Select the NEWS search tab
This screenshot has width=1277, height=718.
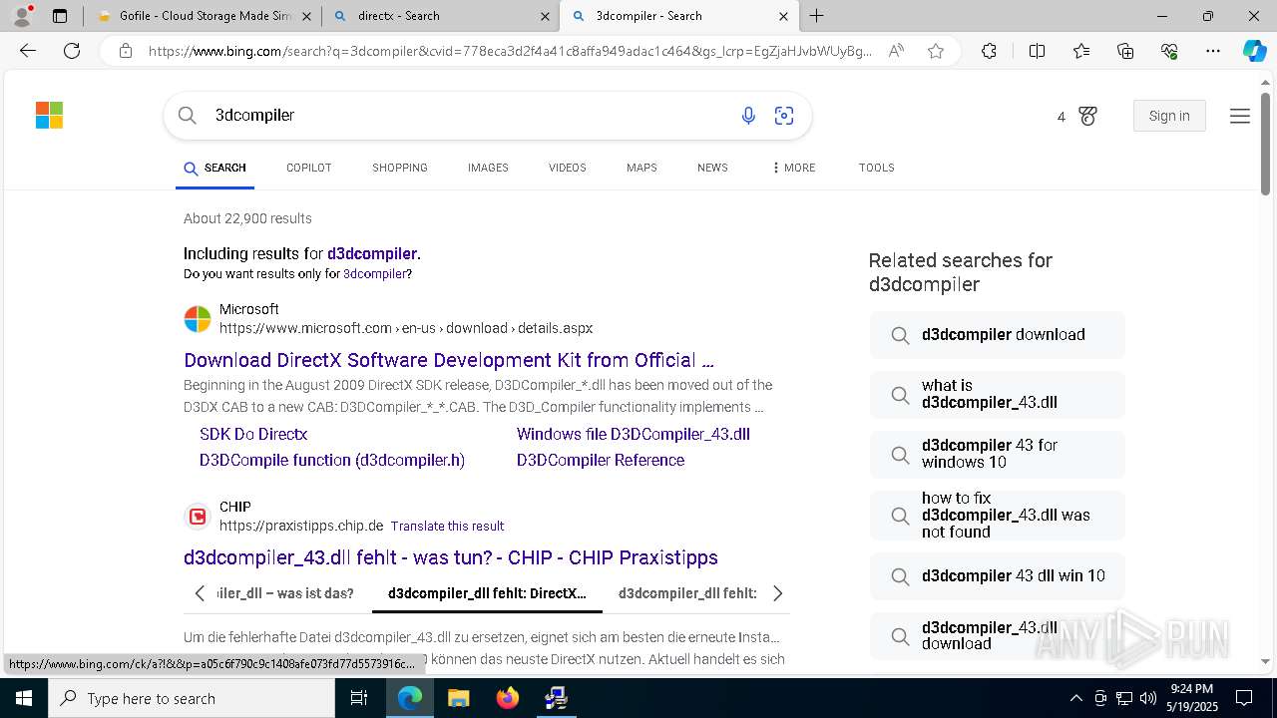point(712,168)
